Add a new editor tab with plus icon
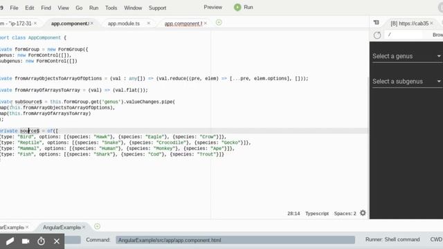The height and width of the screenshot is (249, 443). tap(219, 23)
